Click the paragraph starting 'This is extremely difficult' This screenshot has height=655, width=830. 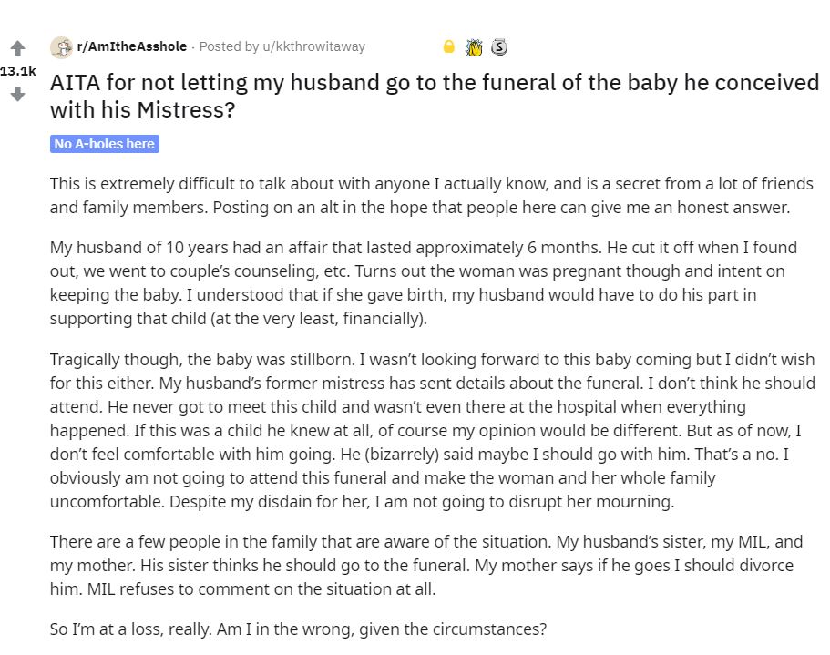point(432,195)
